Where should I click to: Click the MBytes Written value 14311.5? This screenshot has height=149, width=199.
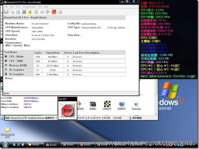click(27, 104)
